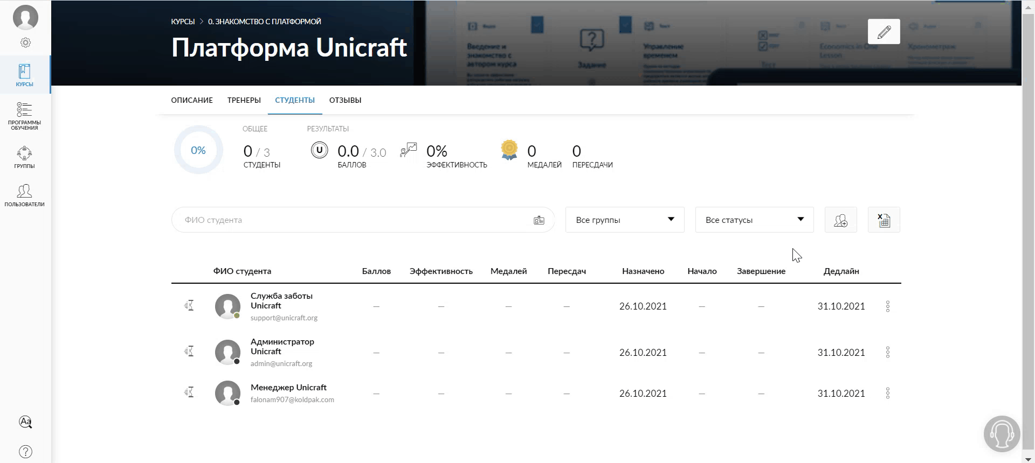Click avatar of Служба заботы Unicraft
Viewport: 1035px width, 463px height.
[x=227, y=306]
